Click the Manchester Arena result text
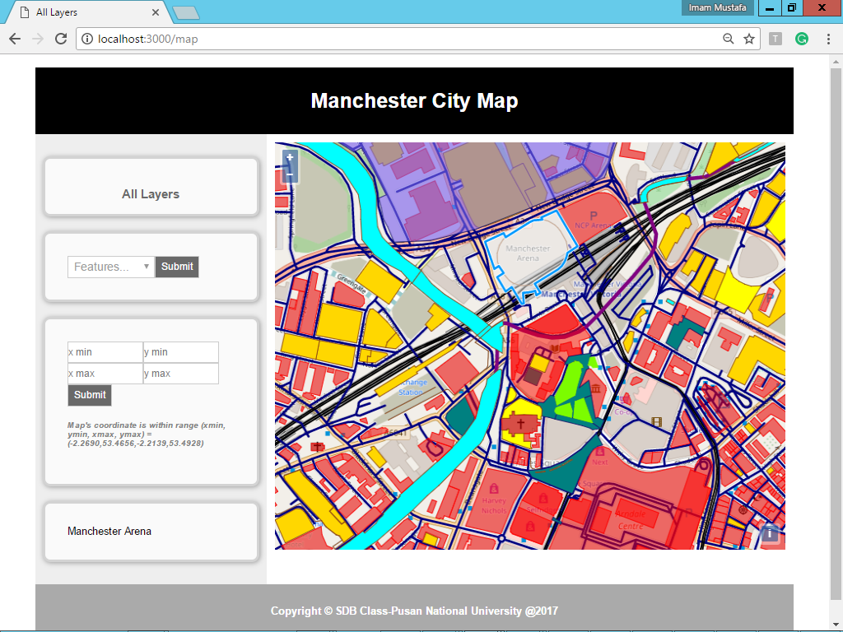 pos(109,531)
